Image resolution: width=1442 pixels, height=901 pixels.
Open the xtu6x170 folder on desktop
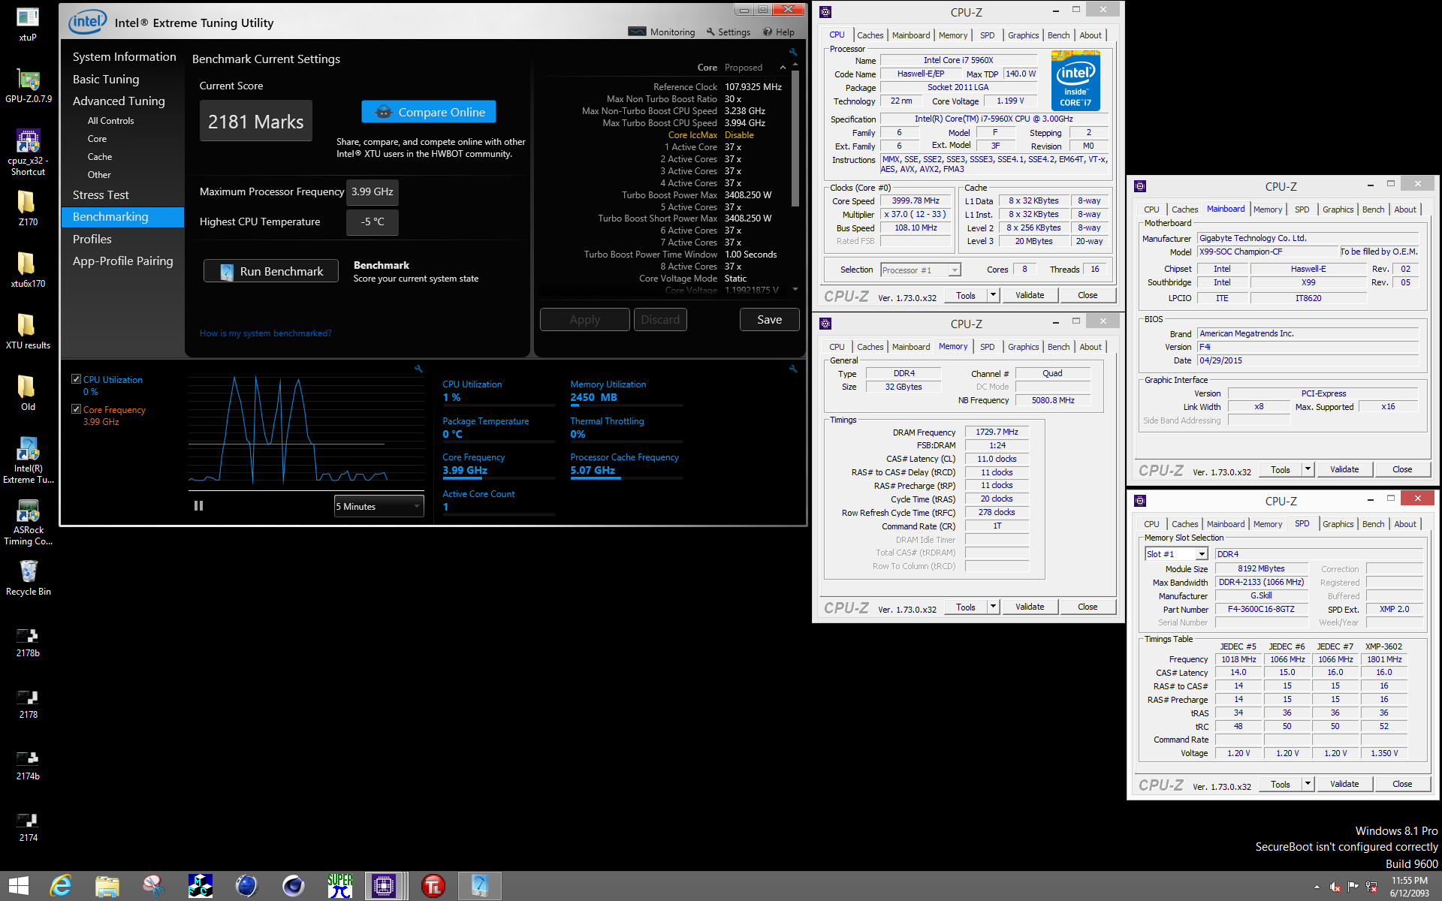point(28,270)
